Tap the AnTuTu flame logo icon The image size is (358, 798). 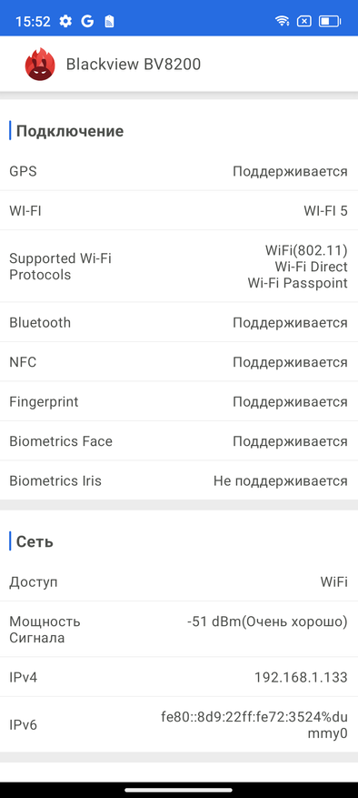click(40, 64)
